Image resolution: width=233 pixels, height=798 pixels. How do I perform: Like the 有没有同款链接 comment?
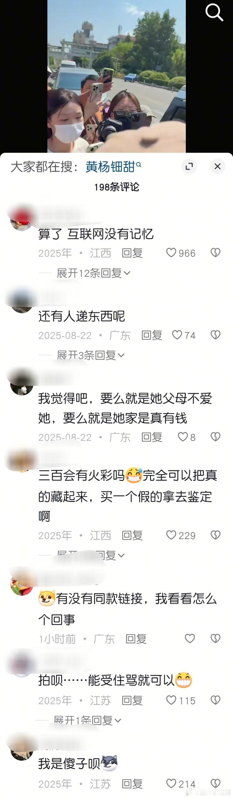click(190, 639)
